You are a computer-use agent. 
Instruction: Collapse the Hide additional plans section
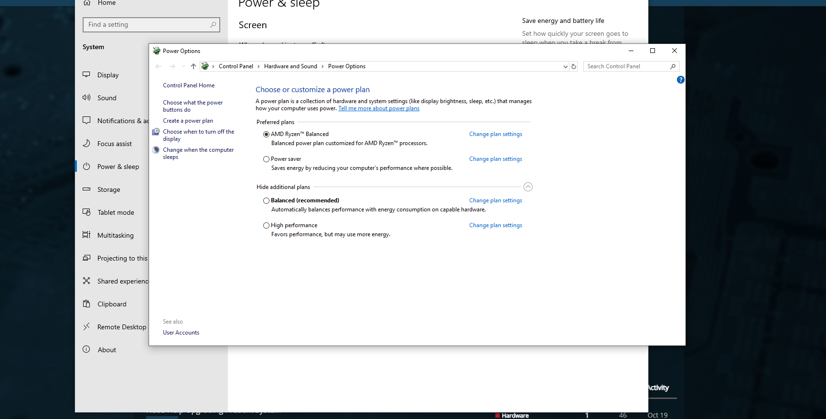pyautogui.click(x=528, y=187)
